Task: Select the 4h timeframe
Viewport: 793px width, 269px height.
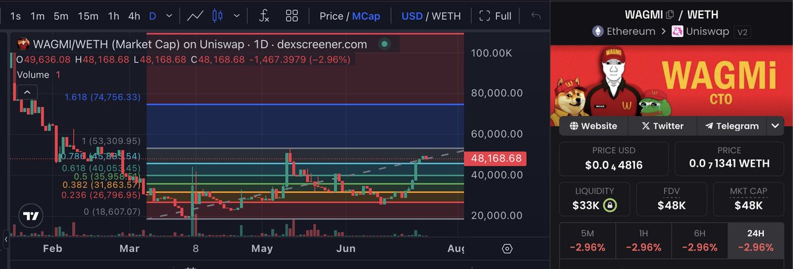Action: 134,16
